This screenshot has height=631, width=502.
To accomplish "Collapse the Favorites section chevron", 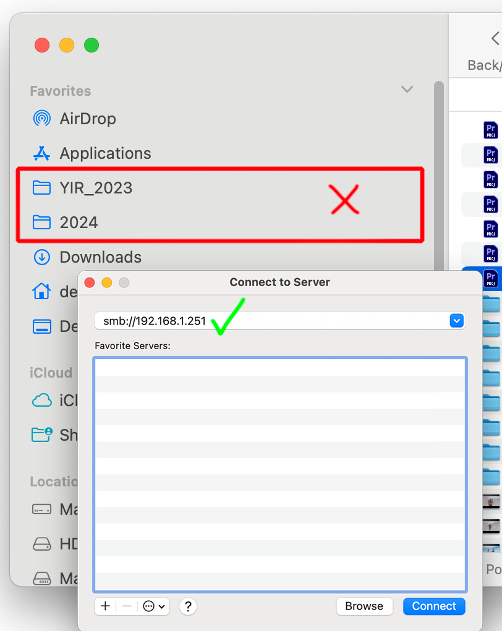I will click(x=407, y=89).
